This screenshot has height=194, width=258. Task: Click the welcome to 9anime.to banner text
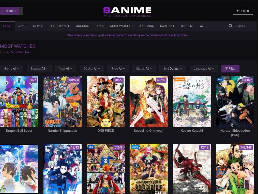(127, 35)
